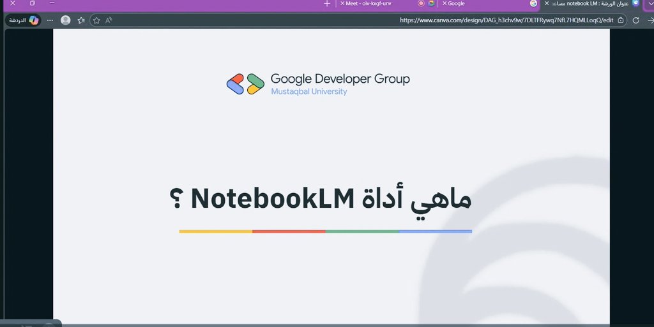654x327 pixels.
Task: Navigate with the browser arrow button
Action: [650, 20]
